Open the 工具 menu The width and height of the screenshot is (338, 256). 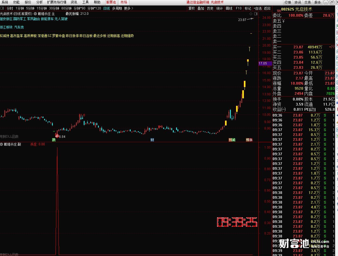(85, 2)
